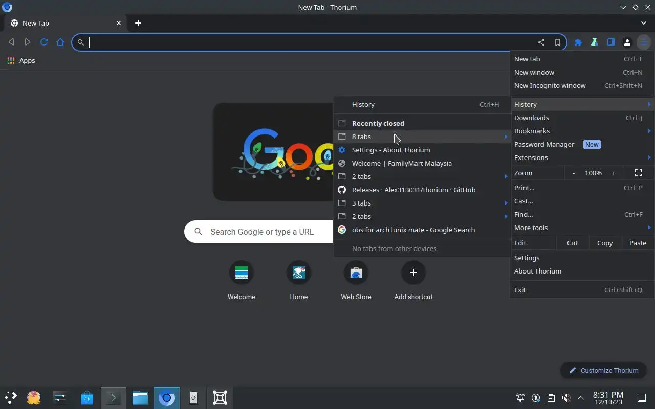Click the browser forward arrow
The width and height of the screenshot is (655, 409).
click(x=28, y=42)
